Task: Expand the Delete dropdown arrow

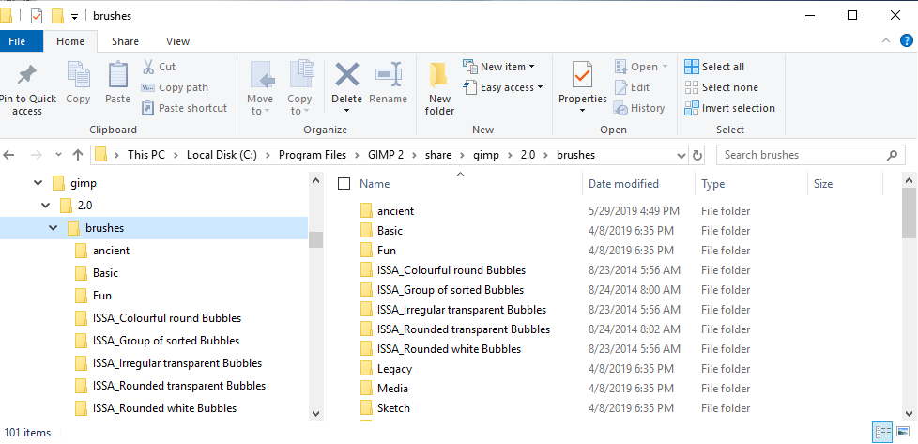Action: coord(346,111)
